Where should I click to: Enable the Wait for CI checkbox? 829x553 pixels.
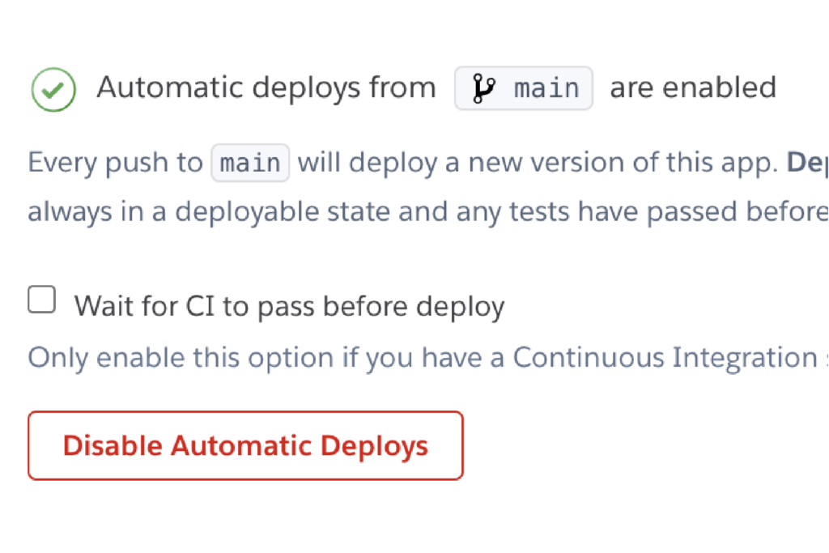point(42,300)
